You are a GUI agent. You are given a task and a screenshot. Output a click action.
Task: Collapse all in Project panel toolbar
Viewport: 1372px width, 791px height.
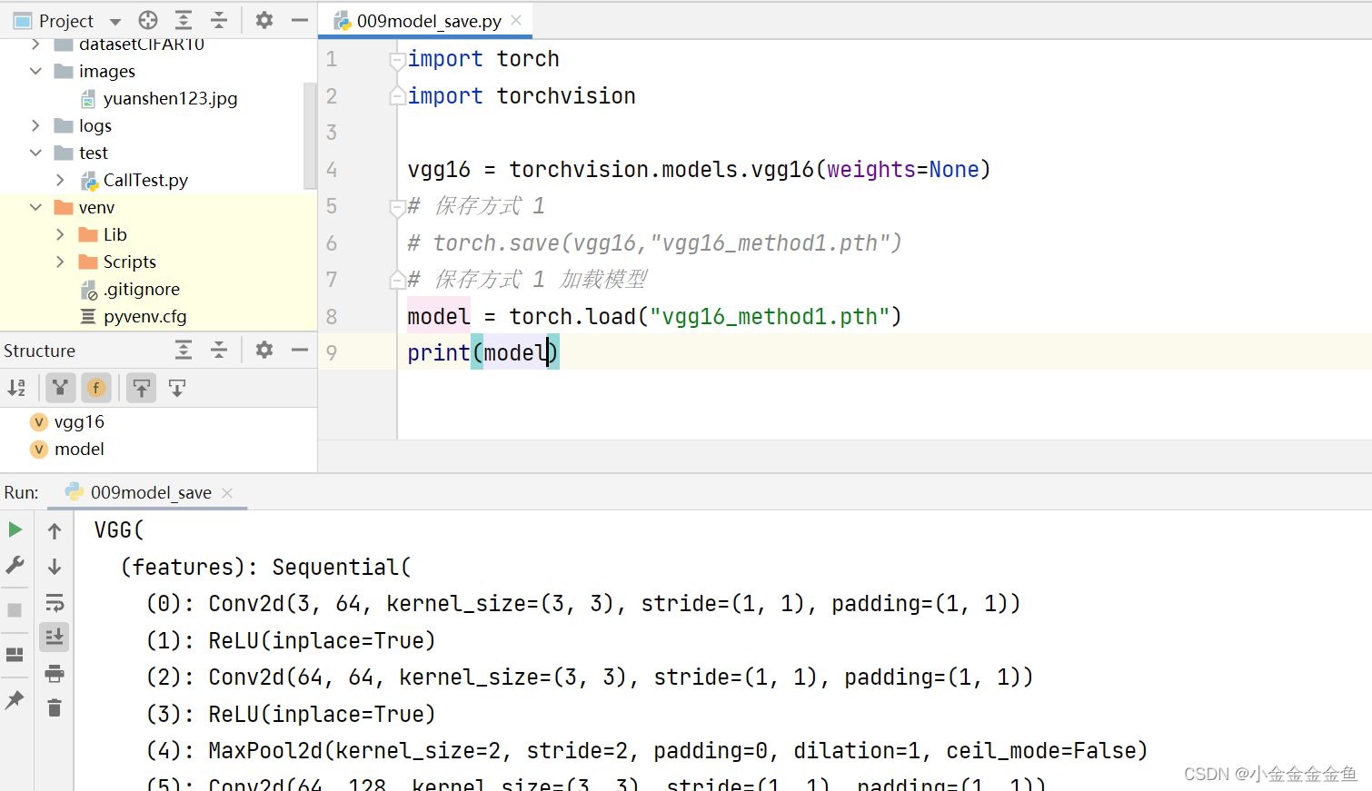219,20
